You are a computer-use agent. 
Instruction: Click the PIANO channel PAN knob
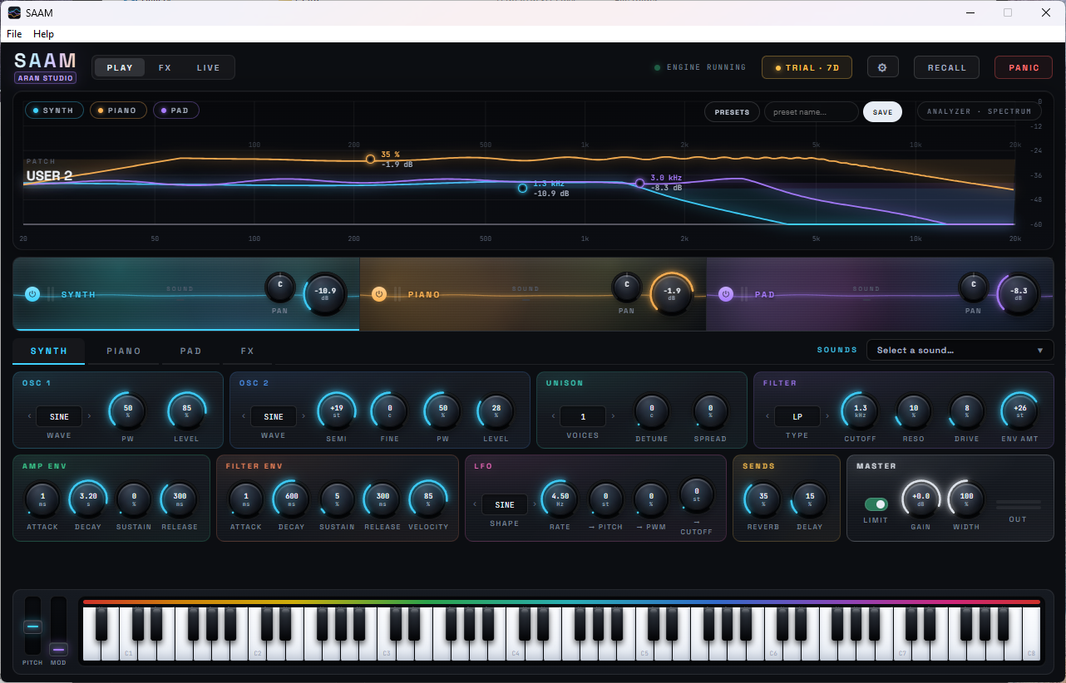tap(627, 287)
